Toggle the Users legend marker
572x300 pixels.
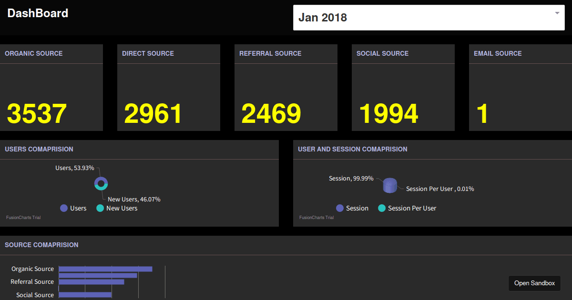(x=64, y=208)
